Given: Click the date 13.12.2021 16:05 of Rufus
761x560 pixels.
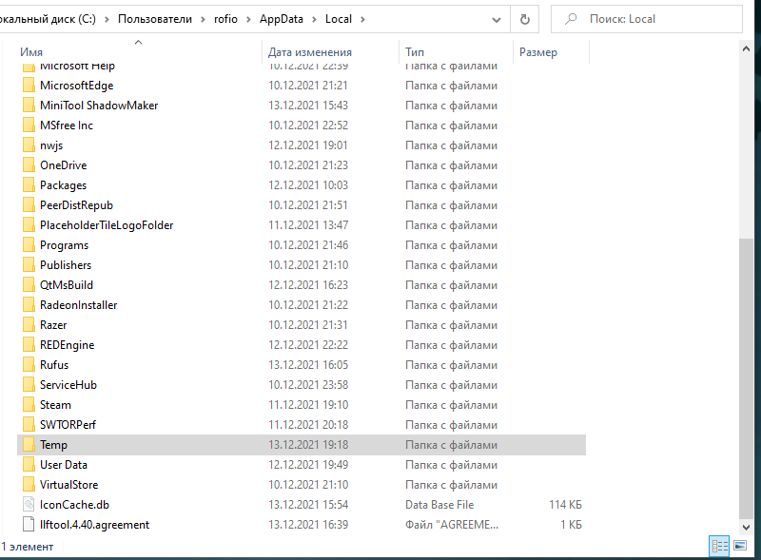Looking at the screenshot, I should pyautogui.click(x=308, y=365).
